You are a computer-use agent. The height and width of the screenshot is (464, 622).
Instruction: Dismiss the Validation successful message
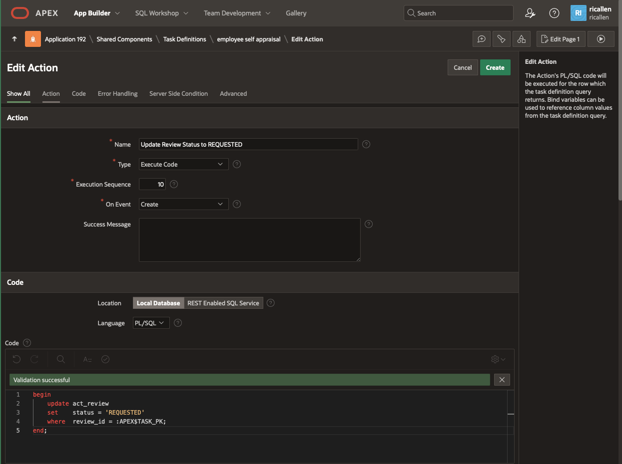pos(502,380)
